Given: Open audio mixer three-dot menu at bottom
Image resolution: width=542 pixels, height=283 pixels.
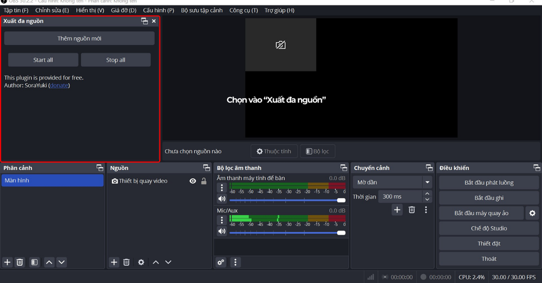Looking at the screenshot, I should pos(236,262).
